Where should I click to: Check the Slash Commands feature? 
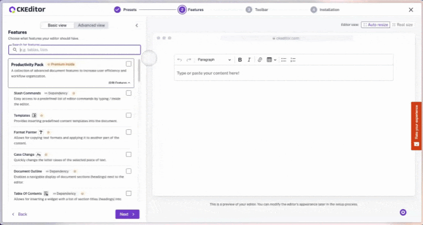128,93
